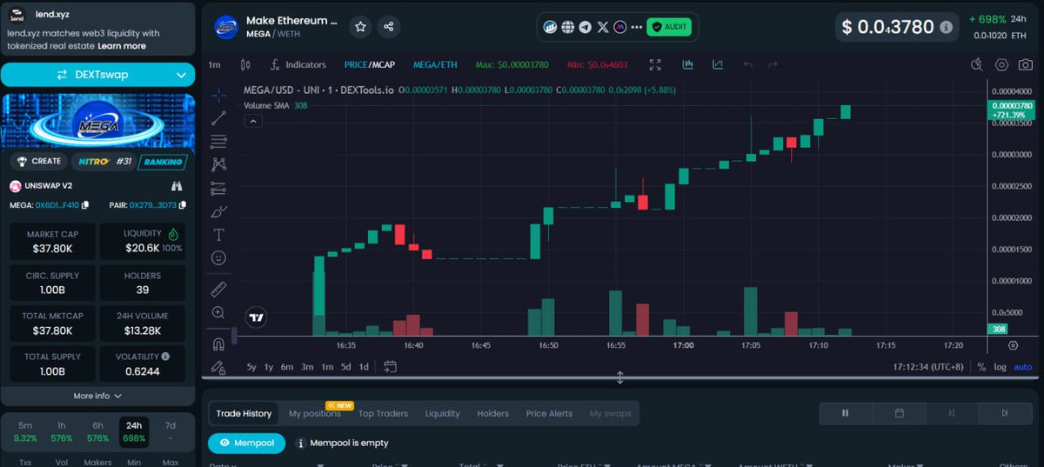Switch to Holders tab
This screenshot has height=467, width=1044.
492,414
